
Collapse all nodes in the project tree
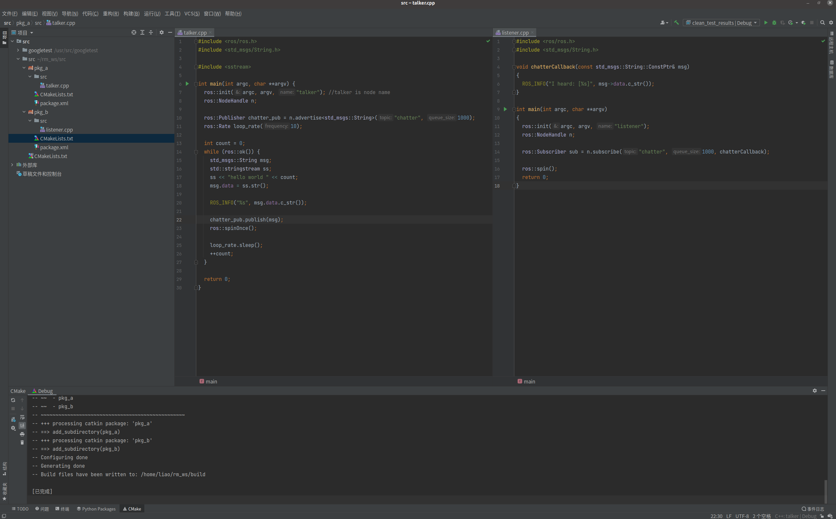(151, 33)
